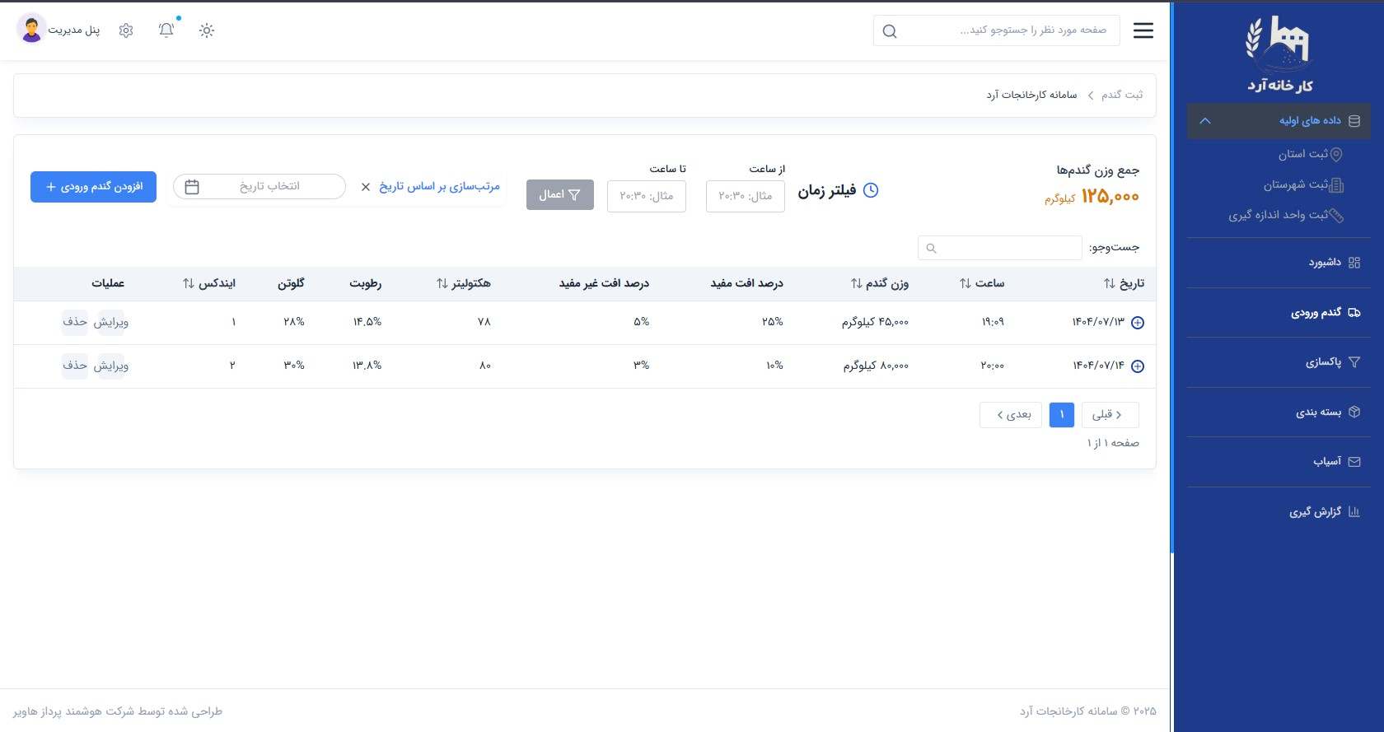This screenshot has width=1384, height=732.
Task: Expand row details for 1404/07/13
Action: [1138, 323]
